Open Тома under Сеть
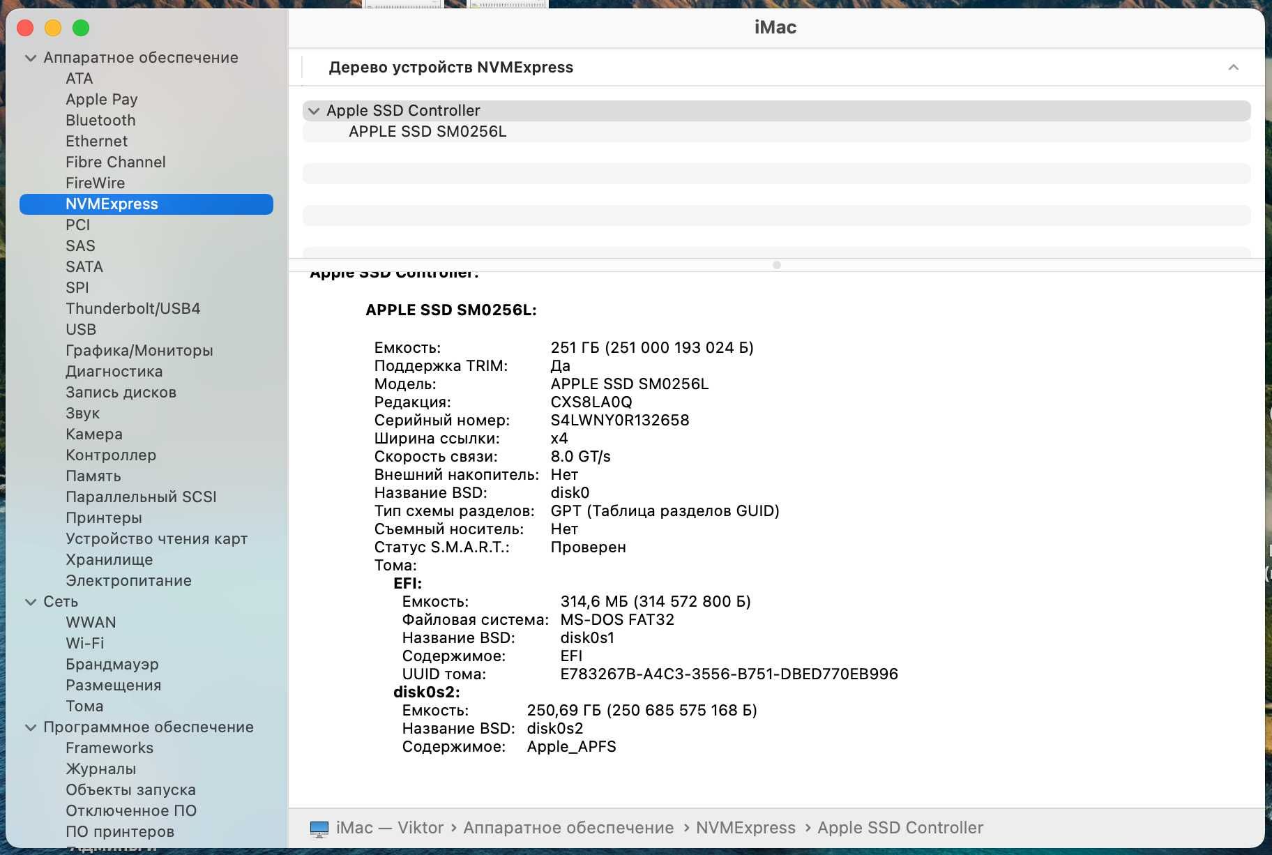This screenshot has height=855, width=1272. [x=84, y=706]
